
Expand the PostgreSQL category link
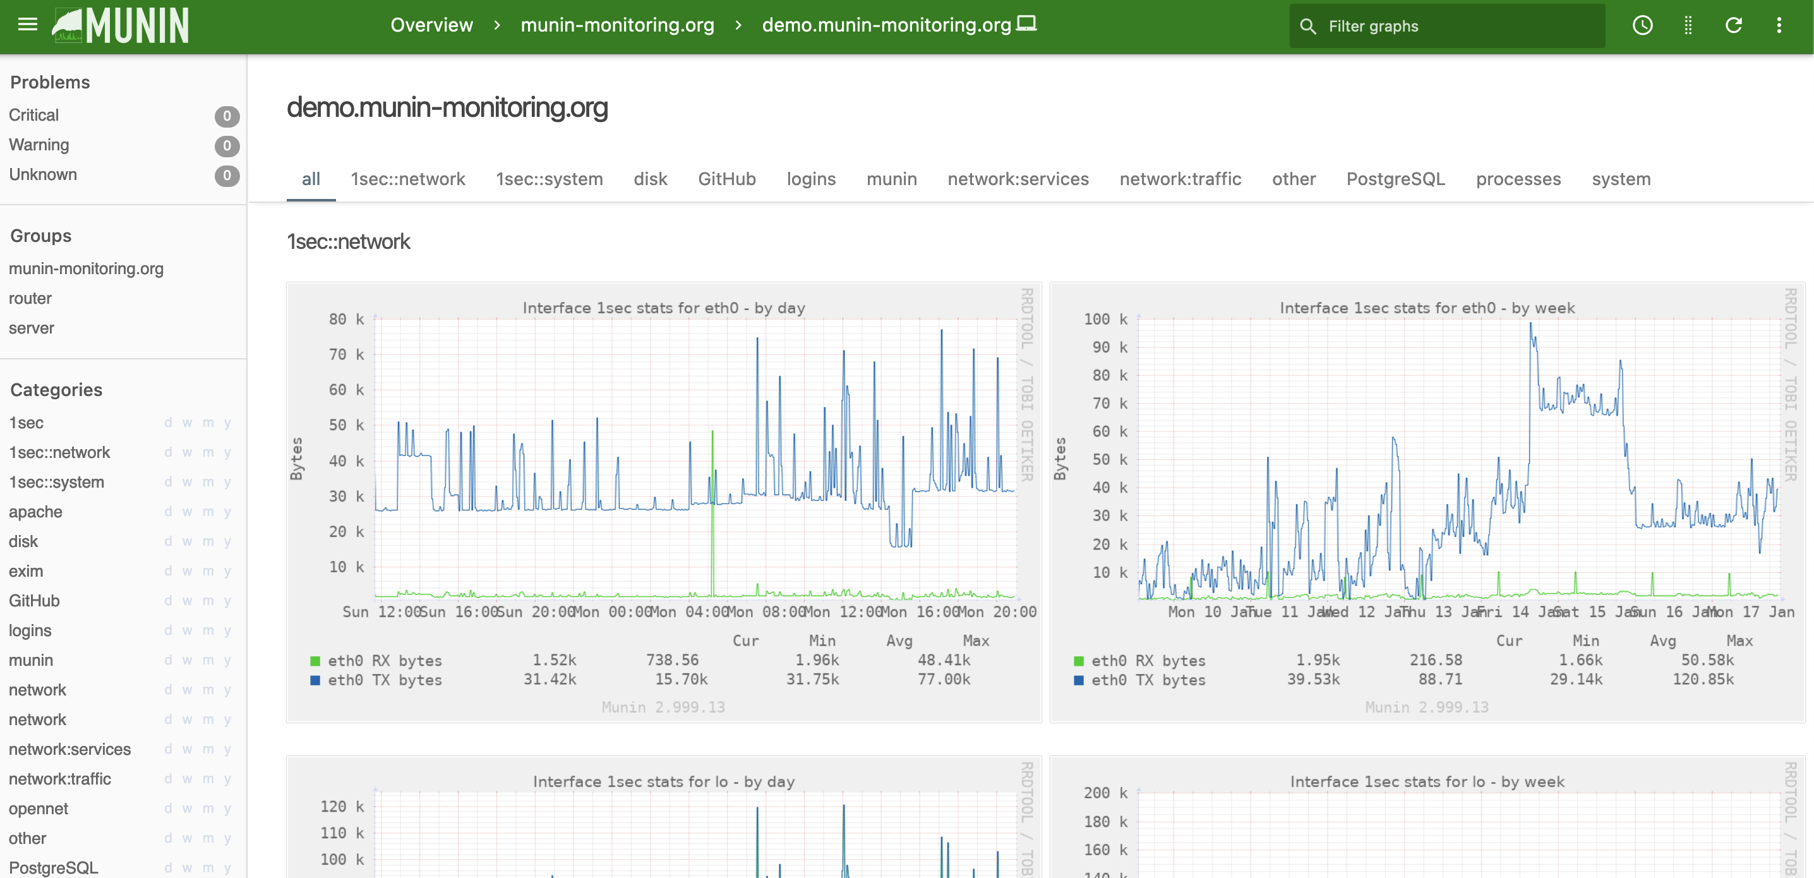point(53,867)
